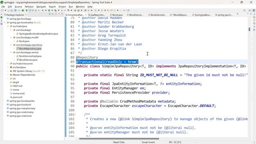Click the 89 : 32 cursor position status
The height and width of the screenshot is (144, 256).
[x=175, y=142]
